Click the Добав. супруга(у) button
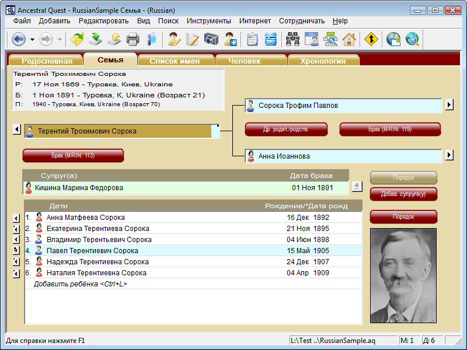 [x=403, y=194]
